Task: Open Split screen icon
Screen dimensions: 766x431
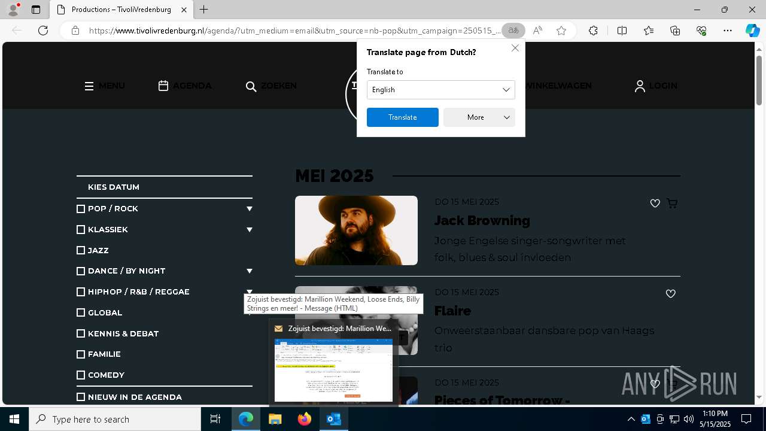Action: click(x=622, y=31)
